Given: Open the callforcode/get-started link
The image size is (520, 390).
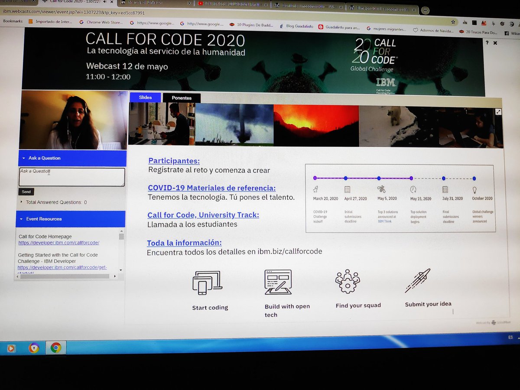Looking at the screenshot, I should click(x=62, y=267).
